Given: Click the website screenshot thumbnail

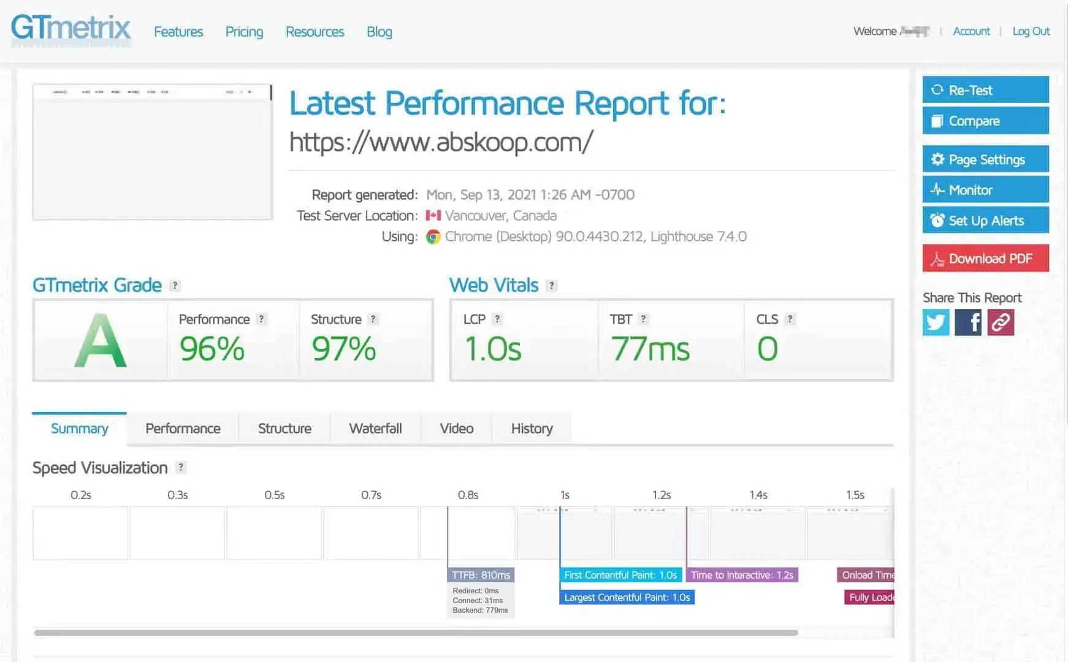Looking at the screenshot, I should pyautogui.click(x=153, y=152).
